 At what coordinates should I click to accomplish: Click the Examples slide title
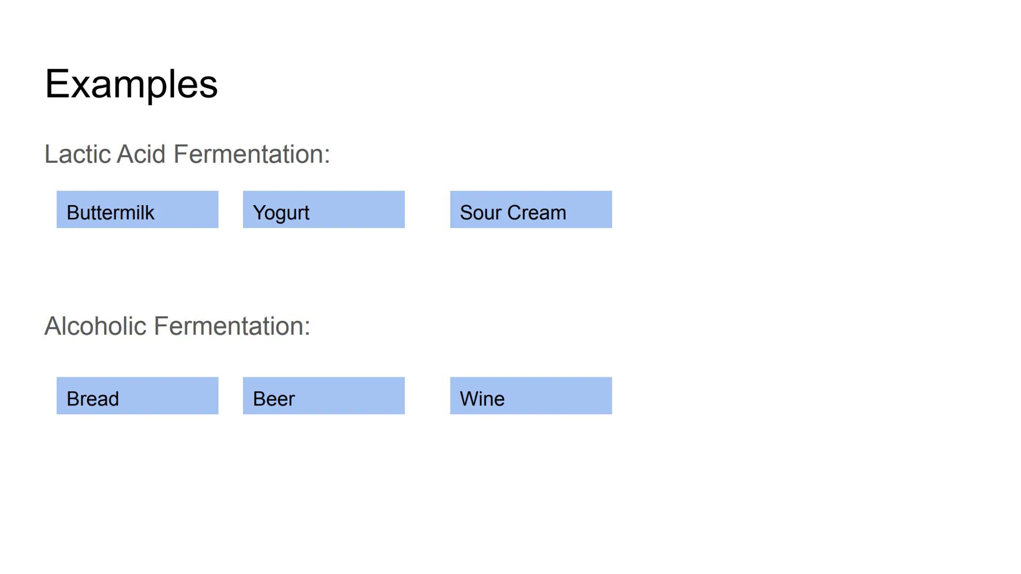(131, 84)
